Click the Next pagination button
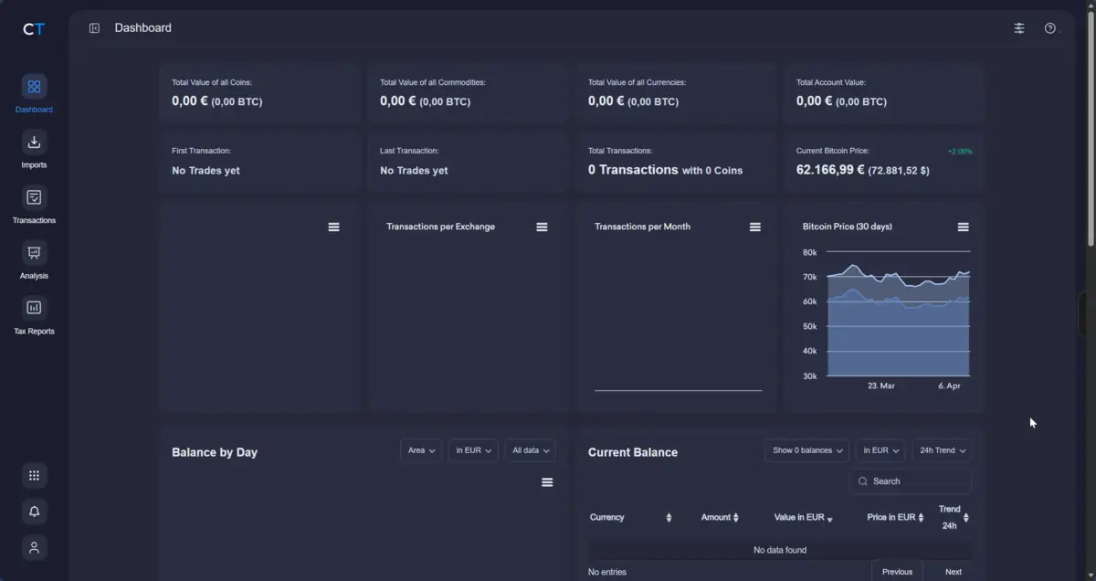This screenshot has width=1096, height=581. point(953,571)
